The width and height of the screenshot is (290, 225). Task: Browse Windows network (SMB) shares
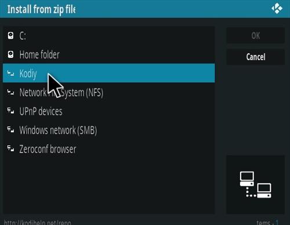(108, 130)
